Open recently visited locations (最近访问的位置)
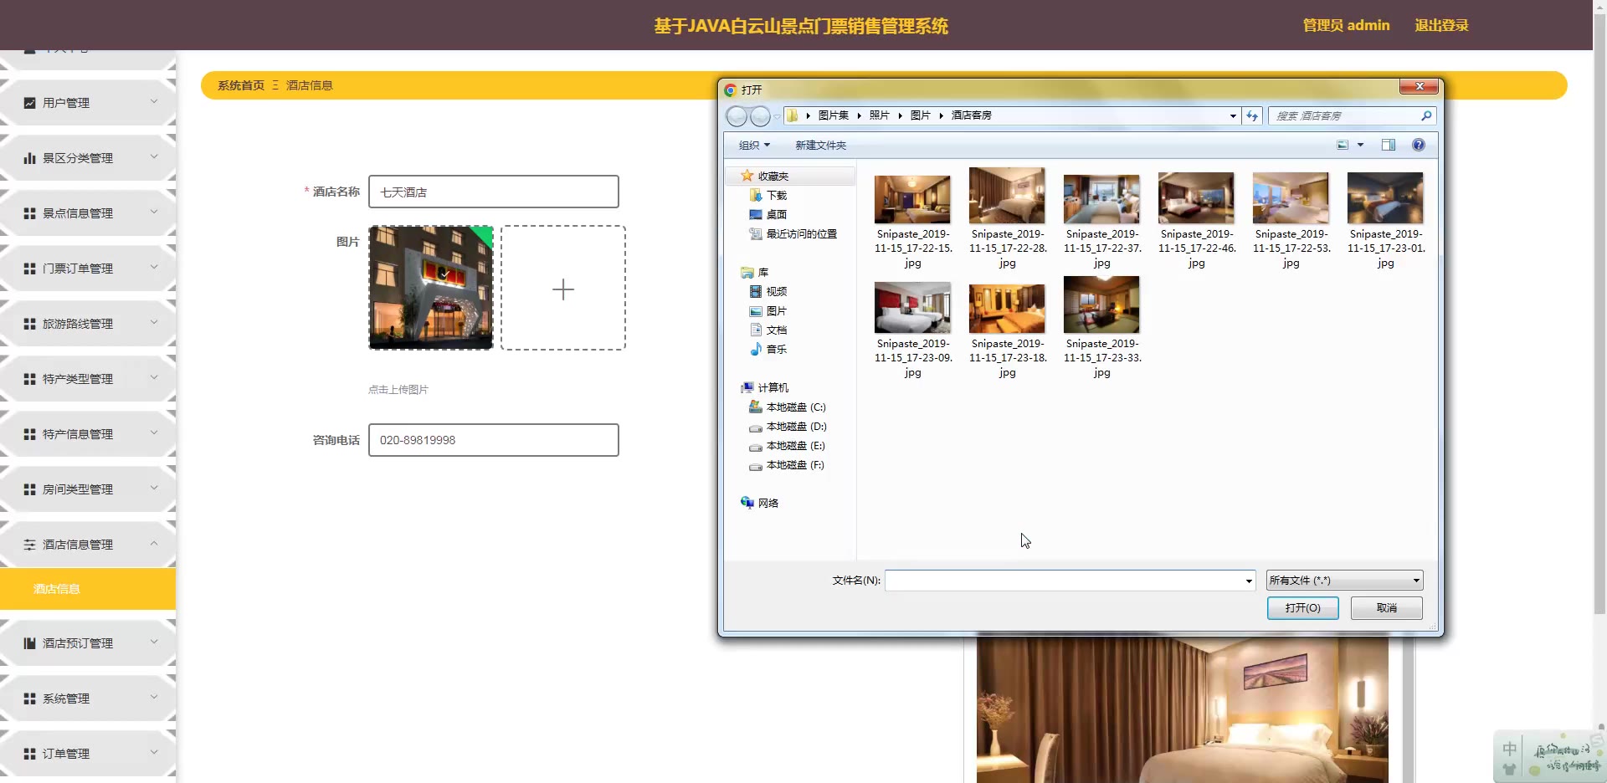The width and height of the screenshot is (1607, 783). click(x=793, y=234)
